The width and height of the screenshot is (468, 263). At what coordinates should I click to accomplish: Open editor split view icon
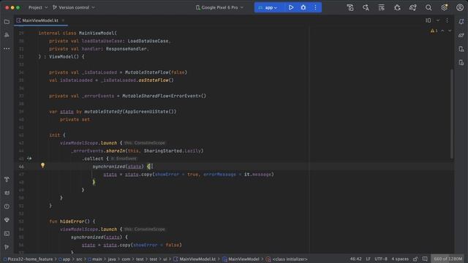coord(429,20)
